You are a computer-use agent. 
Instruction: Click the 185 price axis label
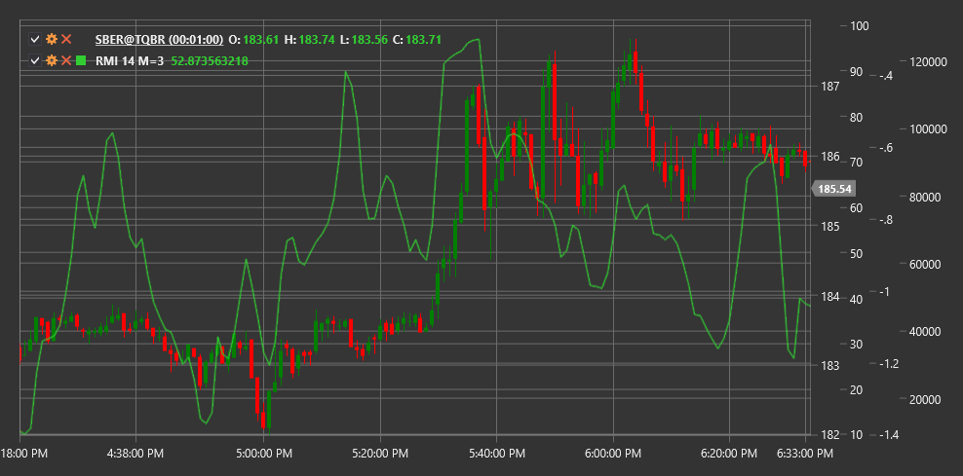click(x=830, y=227)
